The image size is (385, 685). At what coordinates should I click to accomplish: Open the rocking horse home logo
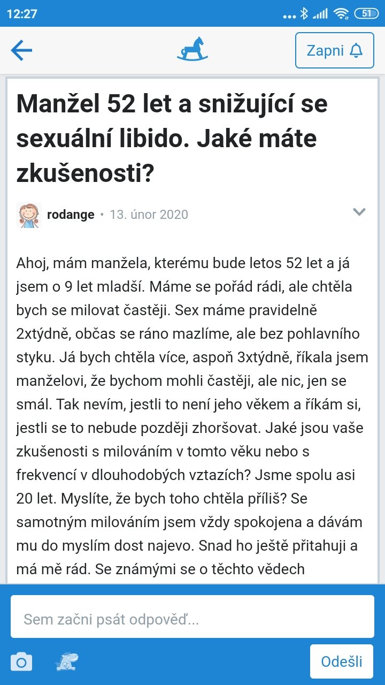[192, 50]
